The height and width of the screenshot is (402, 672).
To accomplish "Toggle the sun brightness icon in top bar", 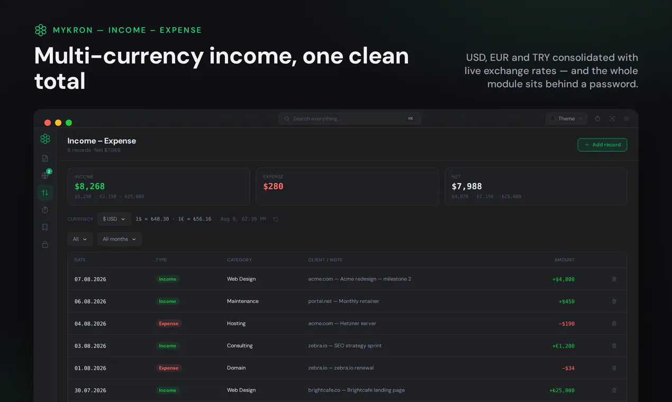I will 626,118.
